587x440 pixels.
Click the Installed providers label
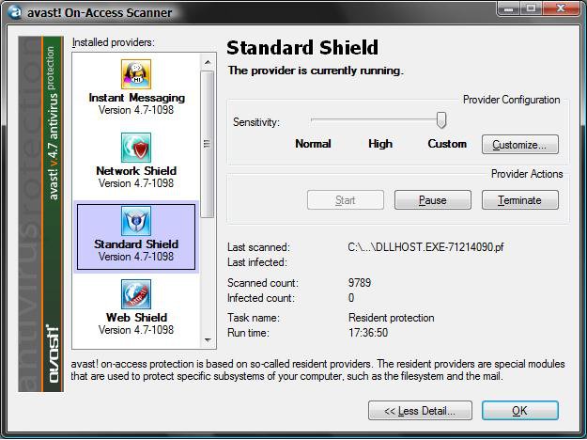click(x=113, y=42)
